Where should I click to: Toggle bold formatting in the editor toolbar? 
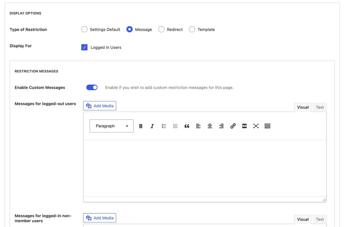[x=141, y=126]
